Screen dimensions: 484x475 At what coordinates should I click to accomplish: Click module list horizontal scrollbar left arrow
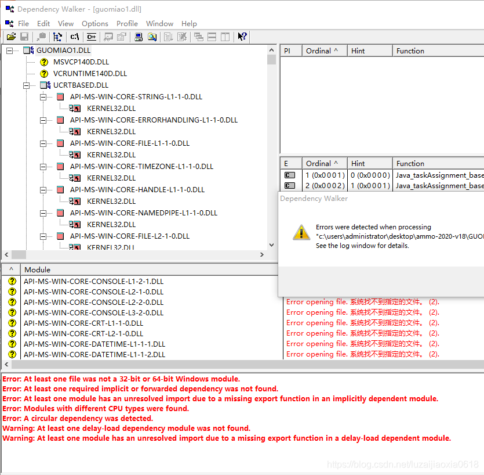6,364
